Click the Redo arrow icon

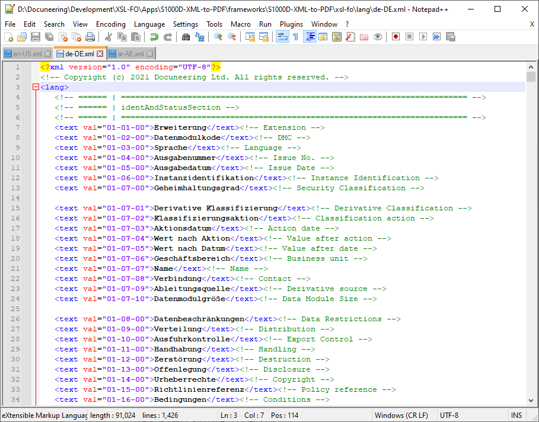168,37
